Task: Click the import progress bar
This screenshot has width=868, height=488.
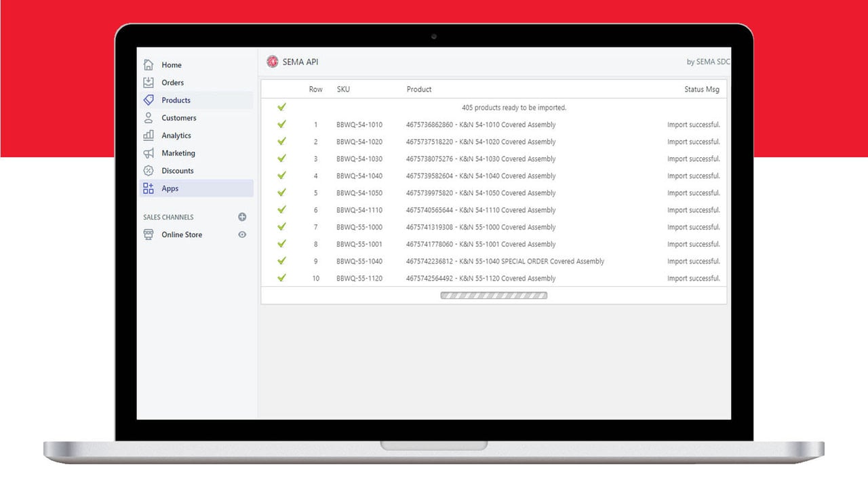Action: pyautogui.click(x=494, y=296)
